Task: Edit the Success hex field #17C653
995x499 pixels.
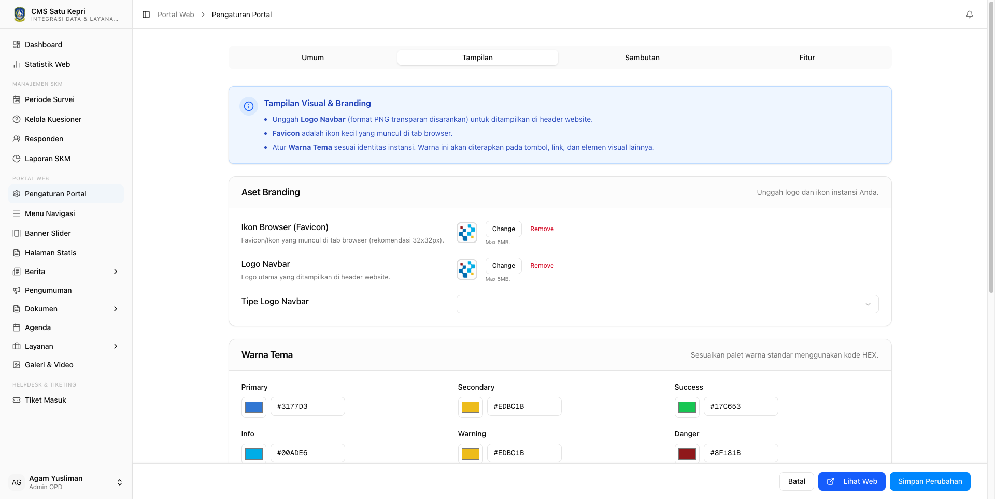Action: point(741,406)
